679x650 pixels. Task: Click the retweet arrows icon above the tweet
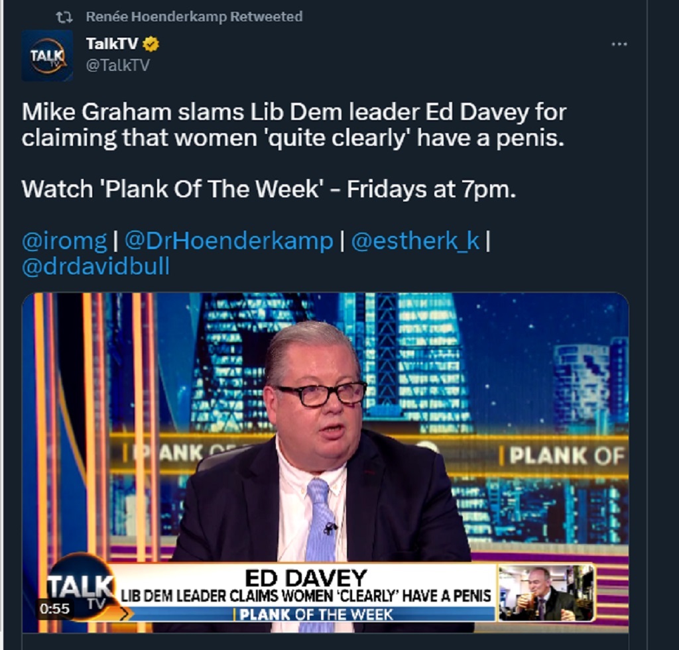[x=64, y=17]
